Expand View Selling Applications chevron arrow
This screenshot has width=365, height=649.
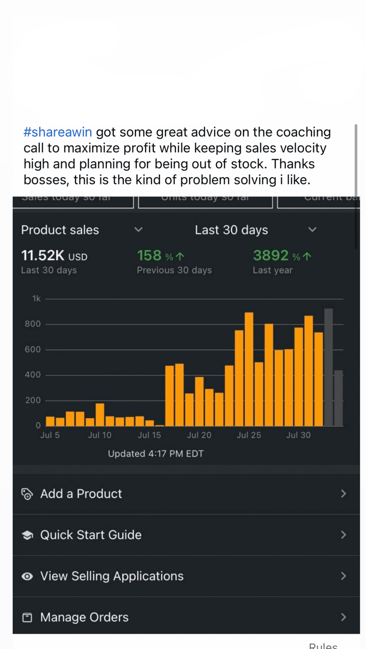pyautogui.click(x=343, y=576)
